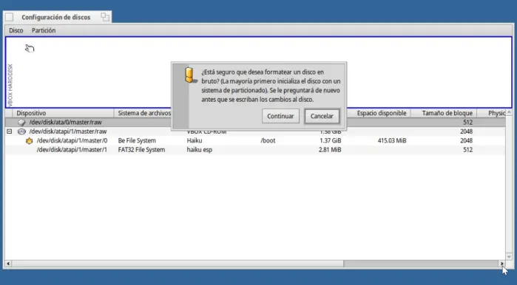The height and width of the screenshot is (285, 517).
Task: Click the zoom icon on title tab
Action: click(x=105, y=17)
